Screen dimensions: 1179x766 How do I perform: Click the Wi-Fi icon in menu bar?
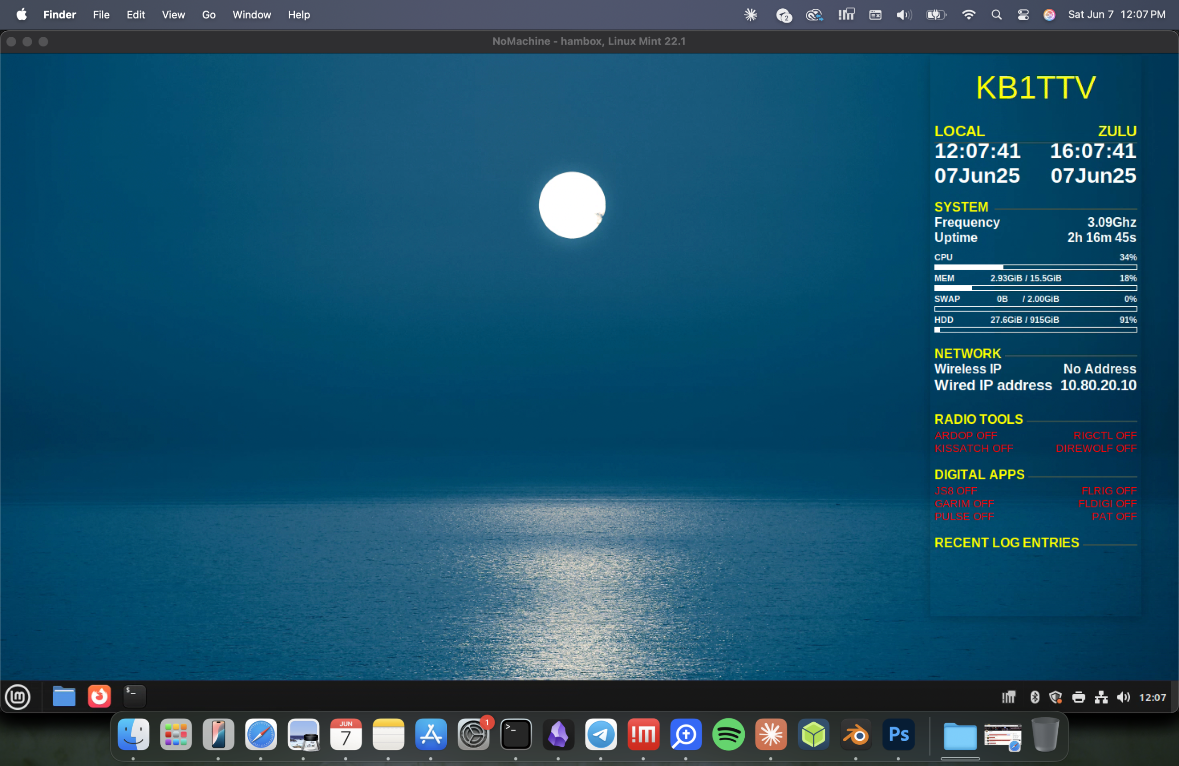tap(969, 15)
